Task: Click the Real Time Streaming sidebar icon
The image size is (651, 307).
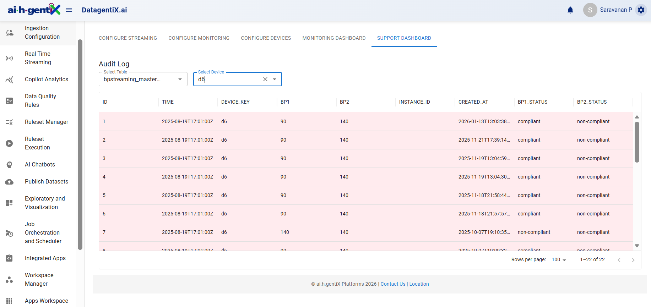Action: 10,58
